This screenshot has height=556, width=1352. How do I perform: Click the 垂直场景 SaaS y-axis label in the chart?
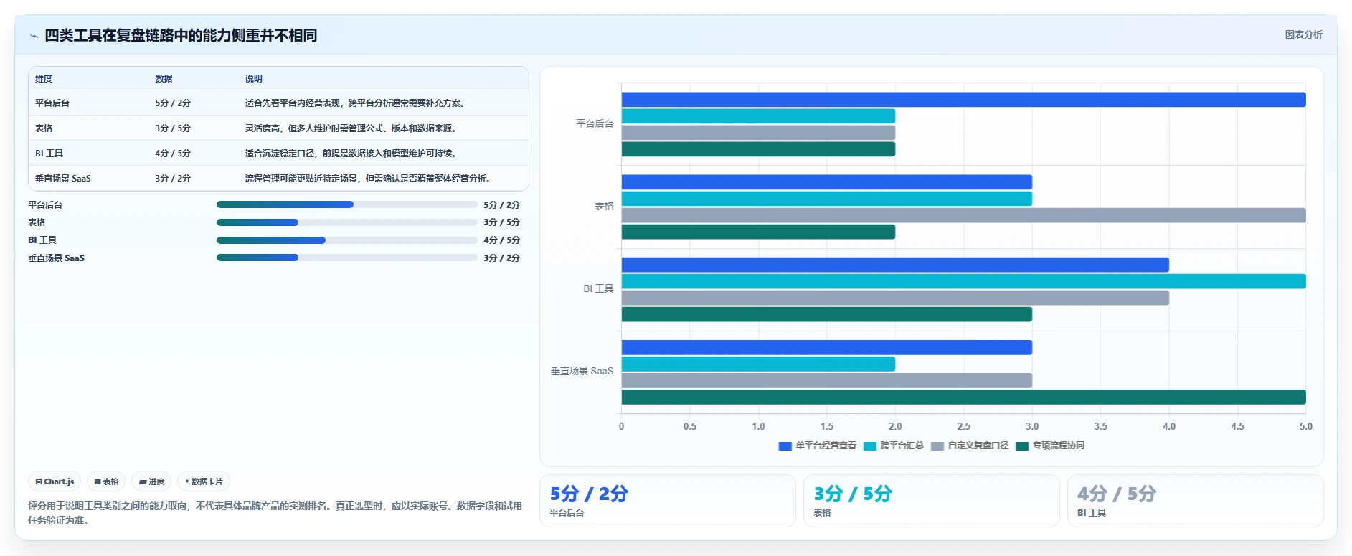tap(582, 371)
